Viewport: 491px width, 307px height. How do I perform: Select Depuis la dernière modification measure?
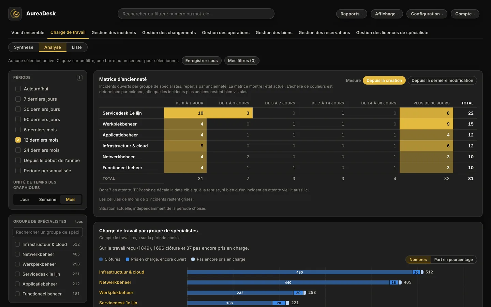click(442, 81)
